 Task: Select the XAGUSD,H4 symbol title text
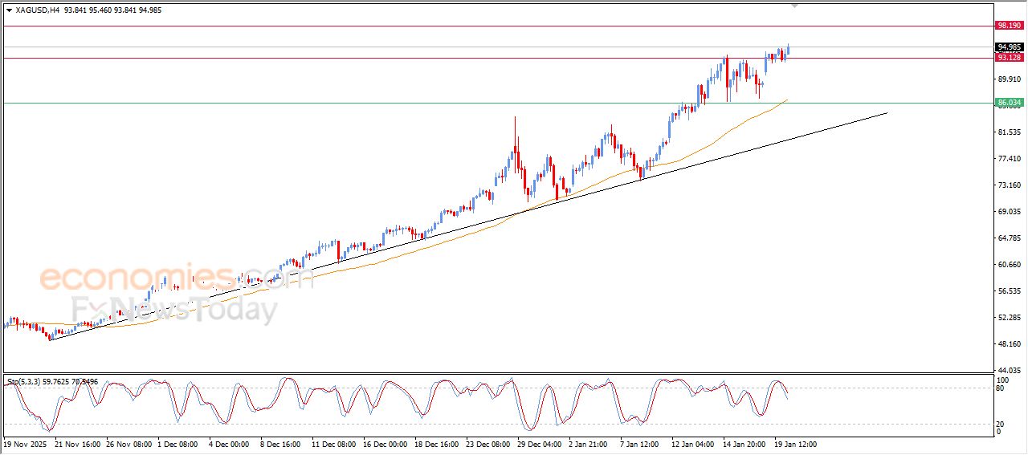click(37, 10)
